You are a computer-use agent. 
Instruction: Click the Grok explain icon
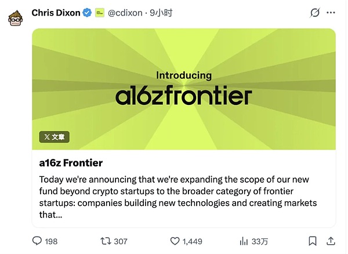(x=315, y=13)
